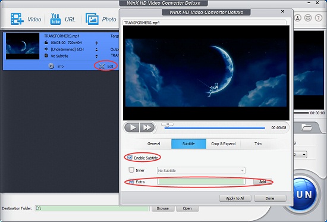Toggle the Extra subtitle checkbox
This screenshot has width=327, height=222.
pyautogui.click(x=131, y=182)
